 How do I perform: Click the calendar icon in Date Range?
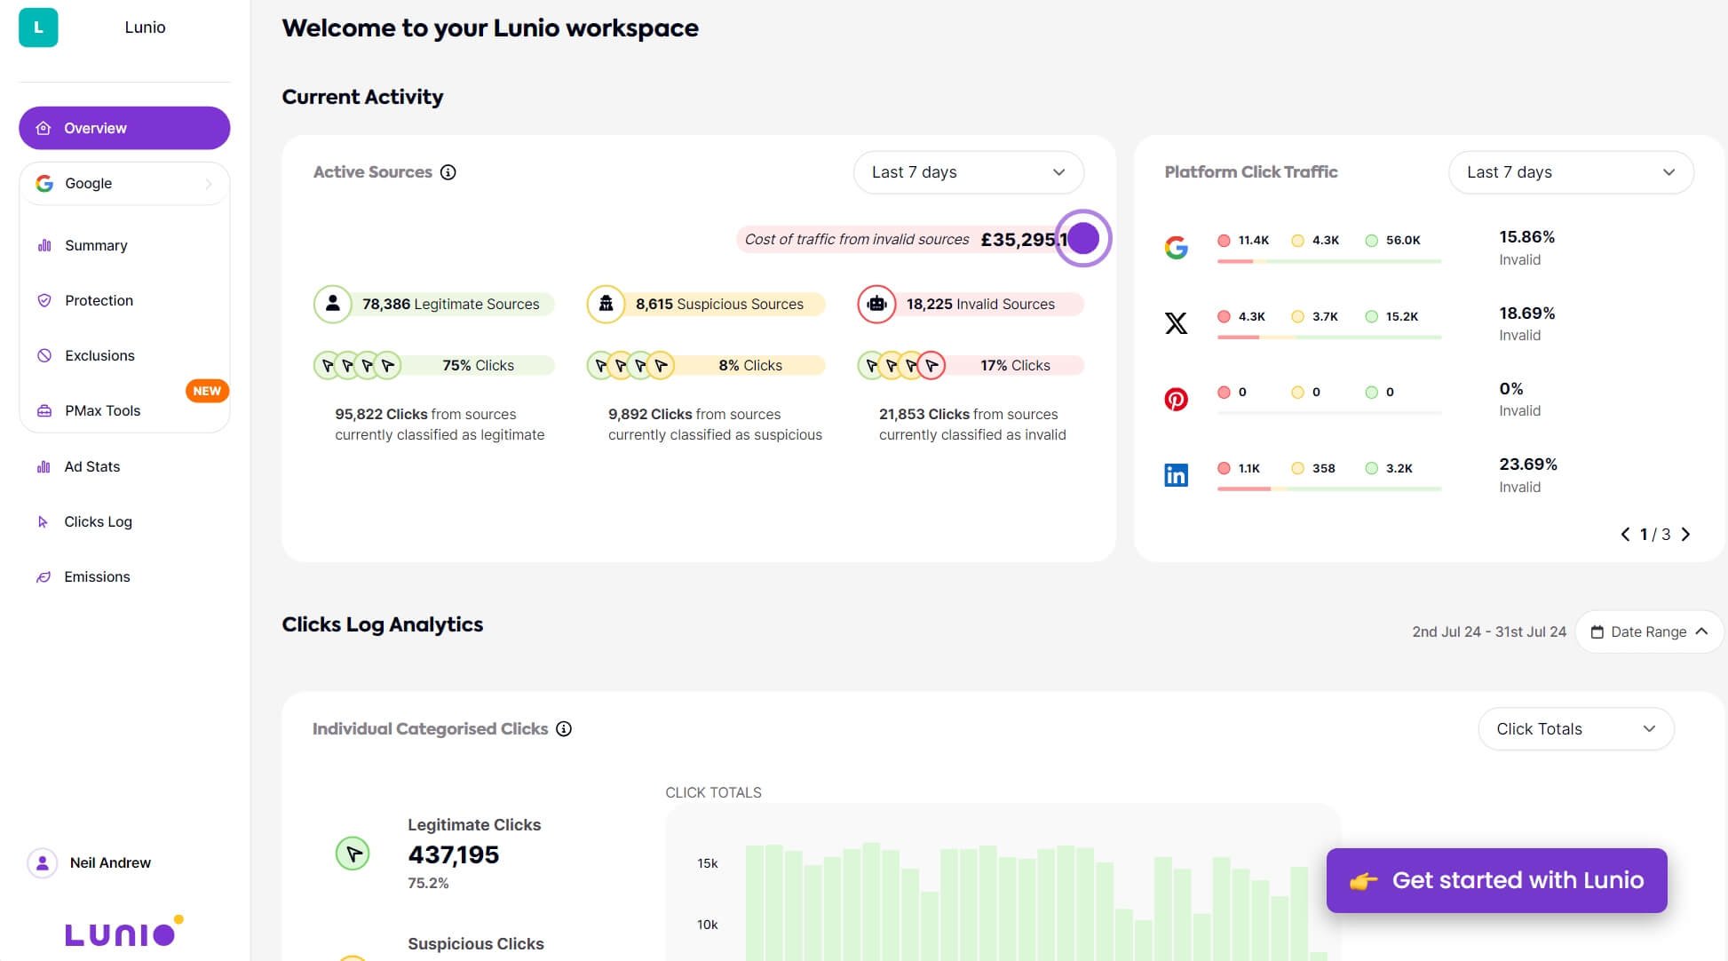(1597, 632)
